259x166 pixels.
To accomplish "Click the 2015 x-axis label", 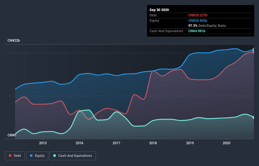I will click(x=43, y=143).
